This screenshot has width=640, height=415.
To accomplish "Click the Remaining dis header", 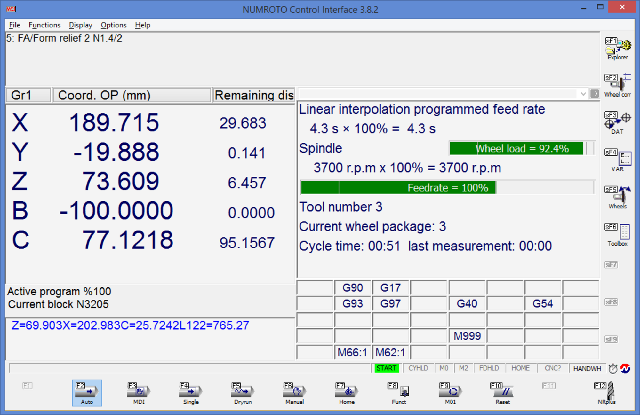I will tap(254, 95).
